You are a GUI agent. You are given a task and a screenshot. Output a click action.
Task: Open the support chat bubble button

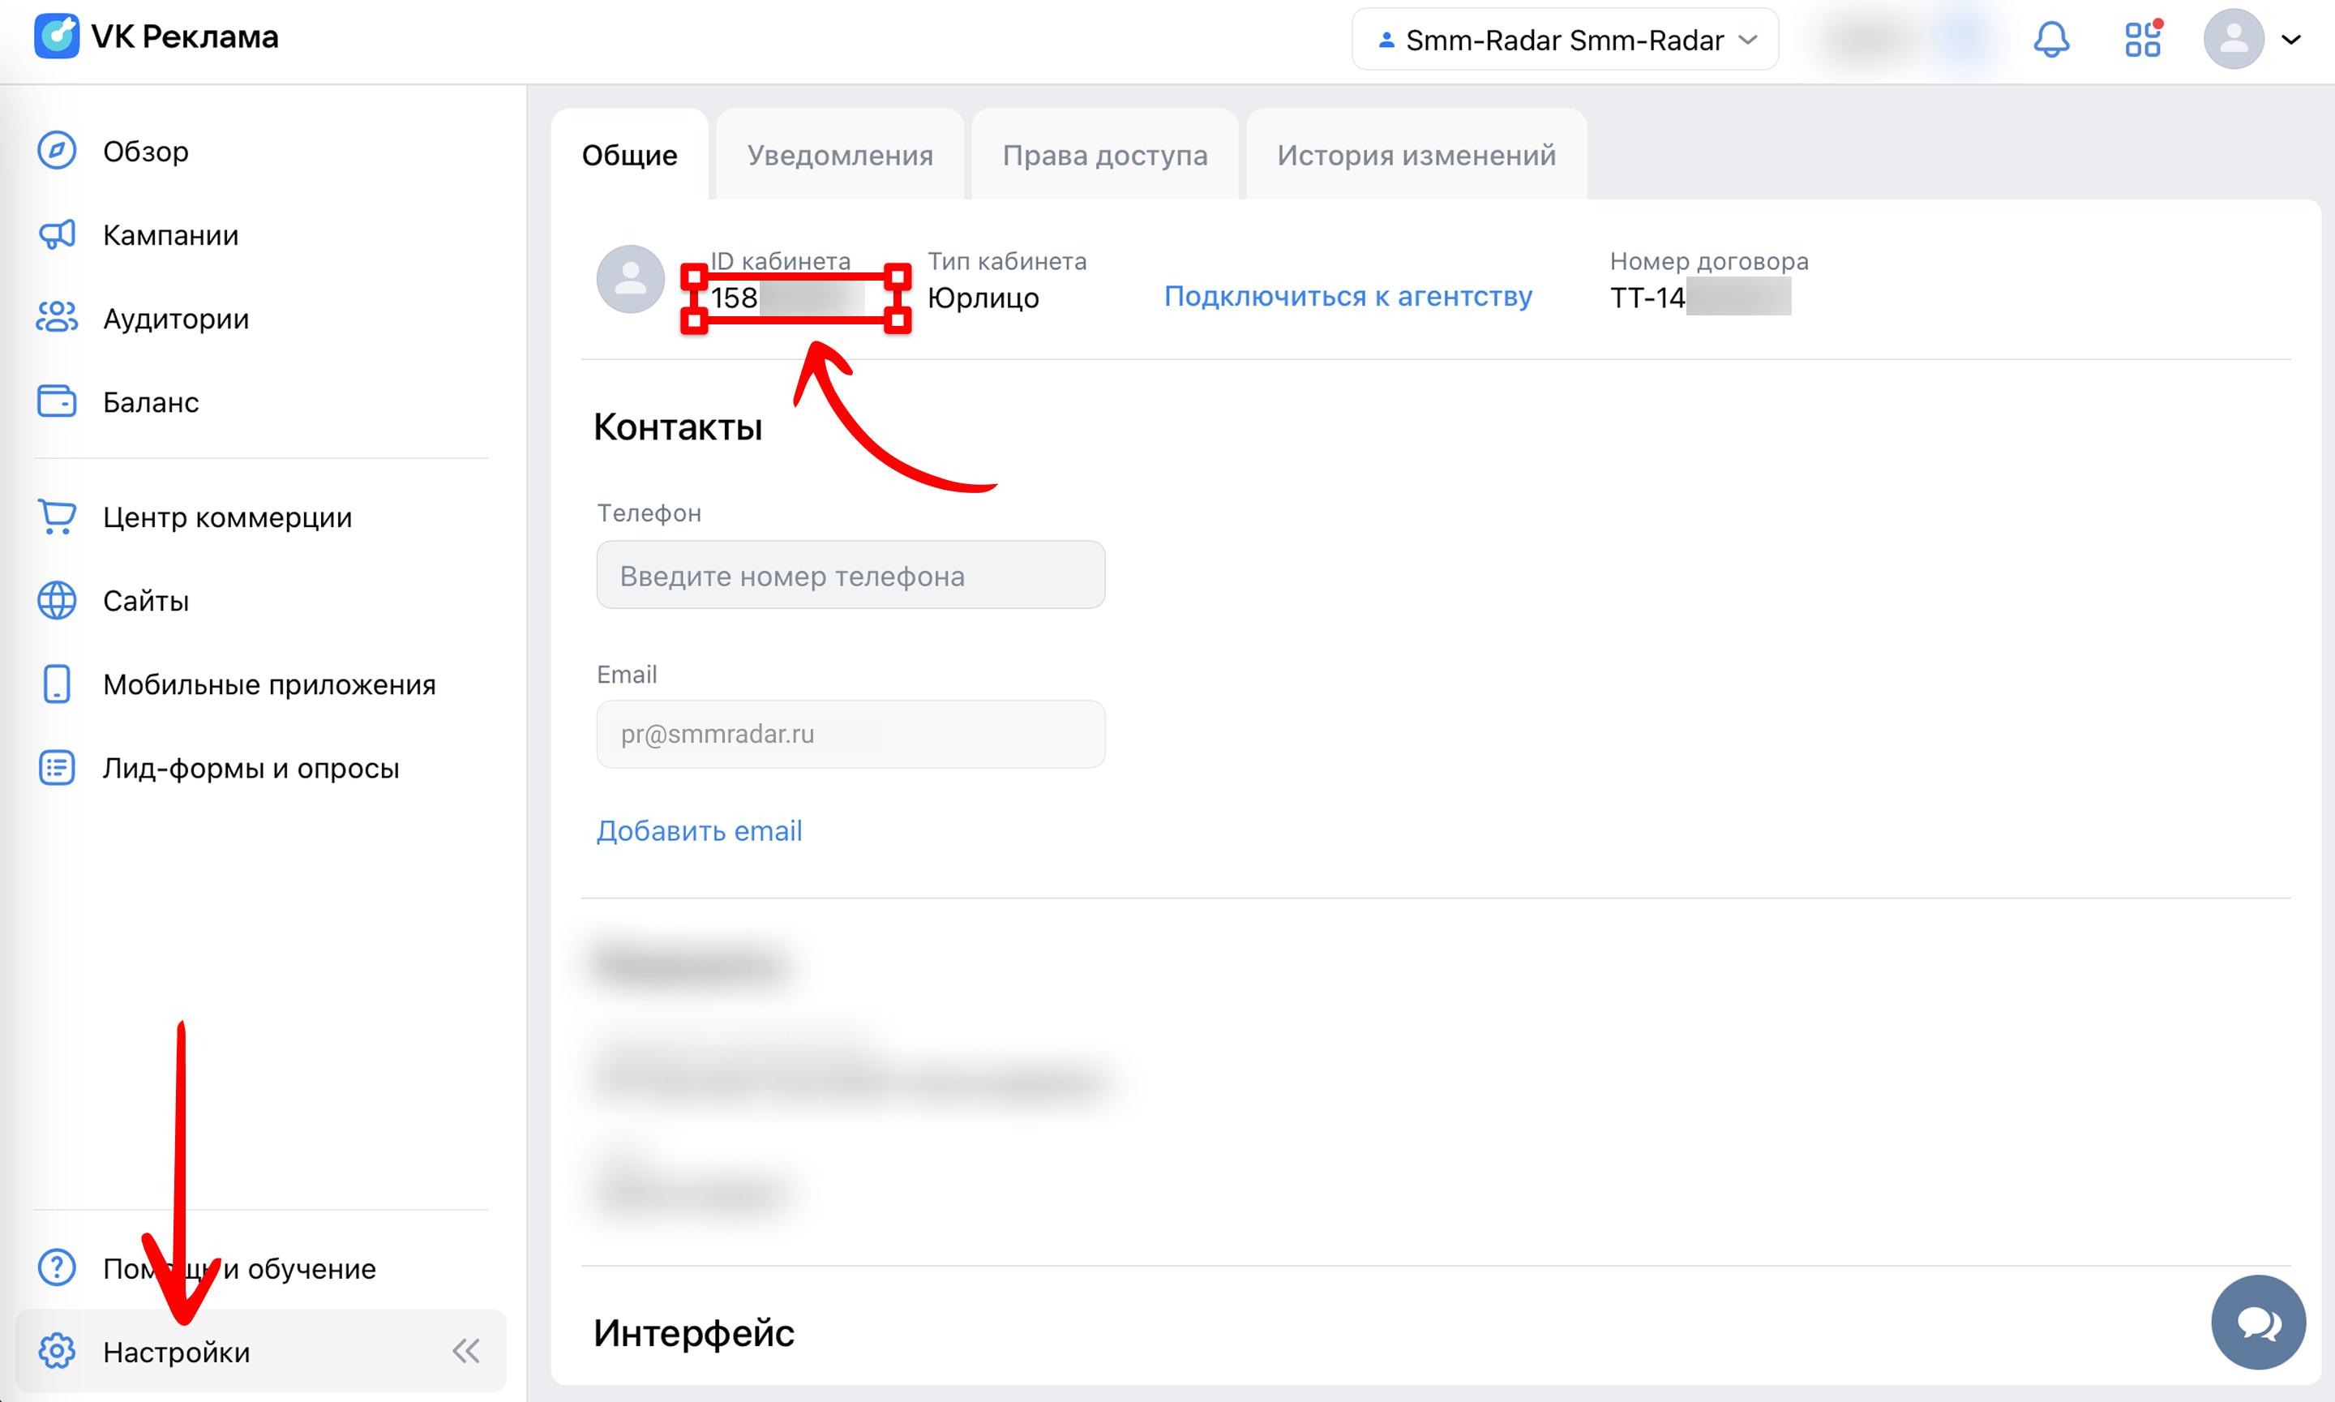pos(2257,1322)
